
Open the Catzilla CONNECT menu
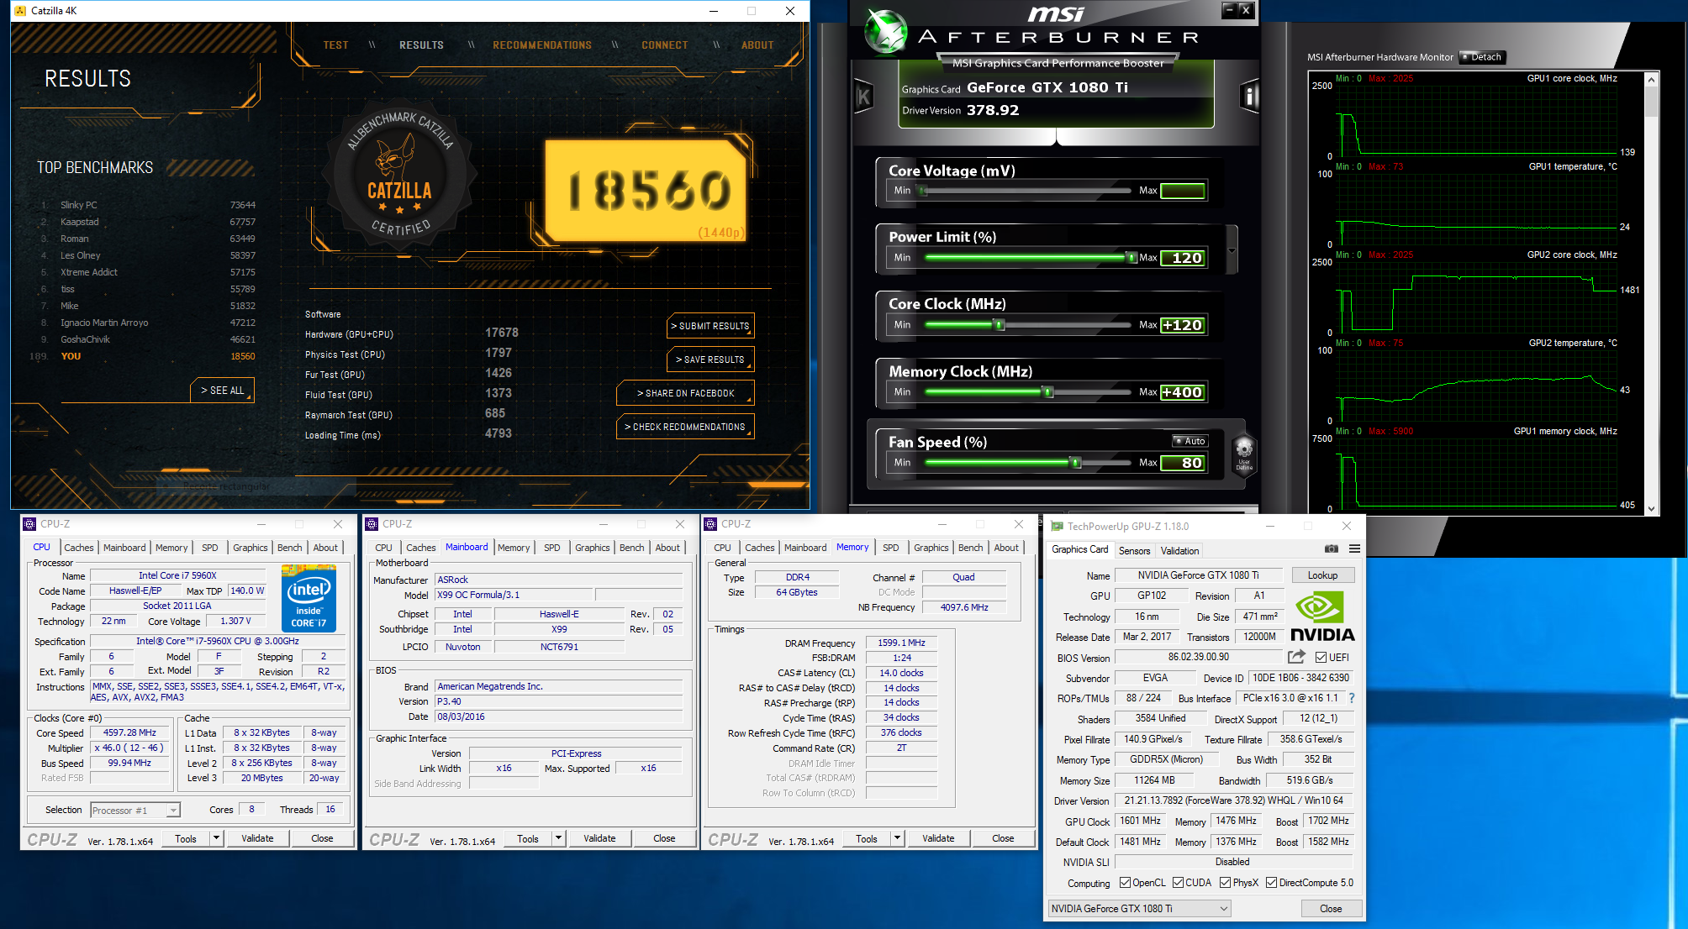pyautogui.click(x=664, y=45)
